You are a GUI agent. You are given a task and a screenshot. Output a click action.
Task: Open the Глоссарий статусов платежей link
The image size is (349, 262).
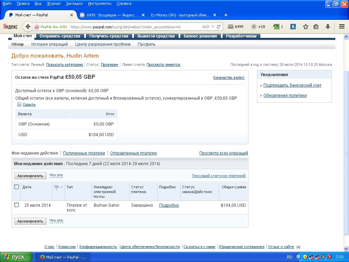[218, 176]
